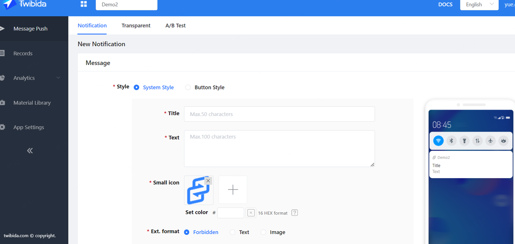515x244 pixels.
Task: Remove the uploaded small icon image
Action: click(208, 181)
